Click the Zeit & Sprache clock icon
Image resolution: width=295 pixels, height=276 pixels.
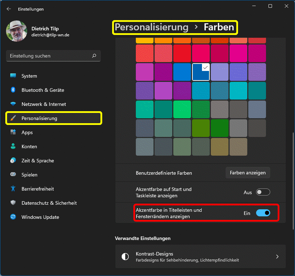tap(13, 161)
